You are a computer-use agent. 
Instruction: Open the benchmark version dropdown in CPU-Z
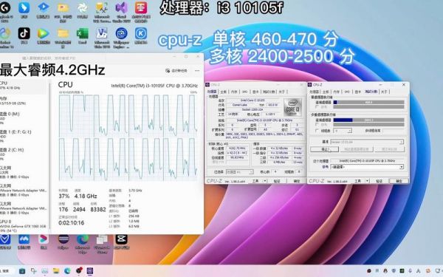click(367, 142)
